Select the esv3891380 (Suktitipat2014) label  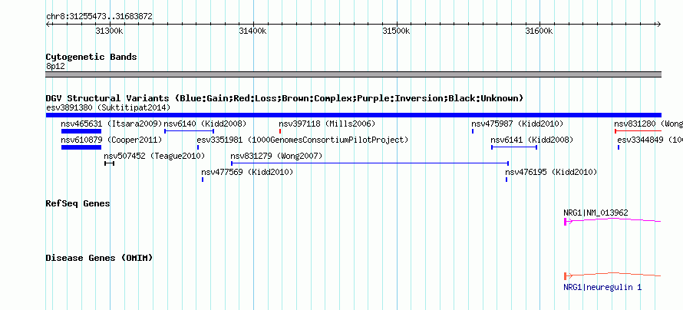point(108,107)
